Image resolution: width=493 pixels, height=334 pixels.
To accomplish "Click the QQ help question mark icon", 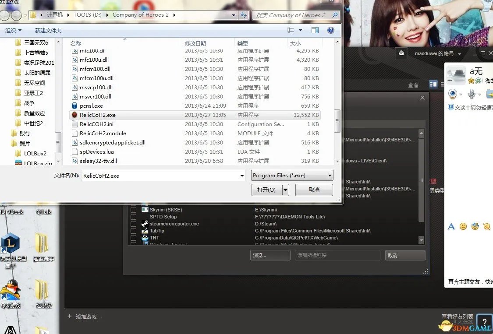I will pyautogui.click(x=484, y=322).
